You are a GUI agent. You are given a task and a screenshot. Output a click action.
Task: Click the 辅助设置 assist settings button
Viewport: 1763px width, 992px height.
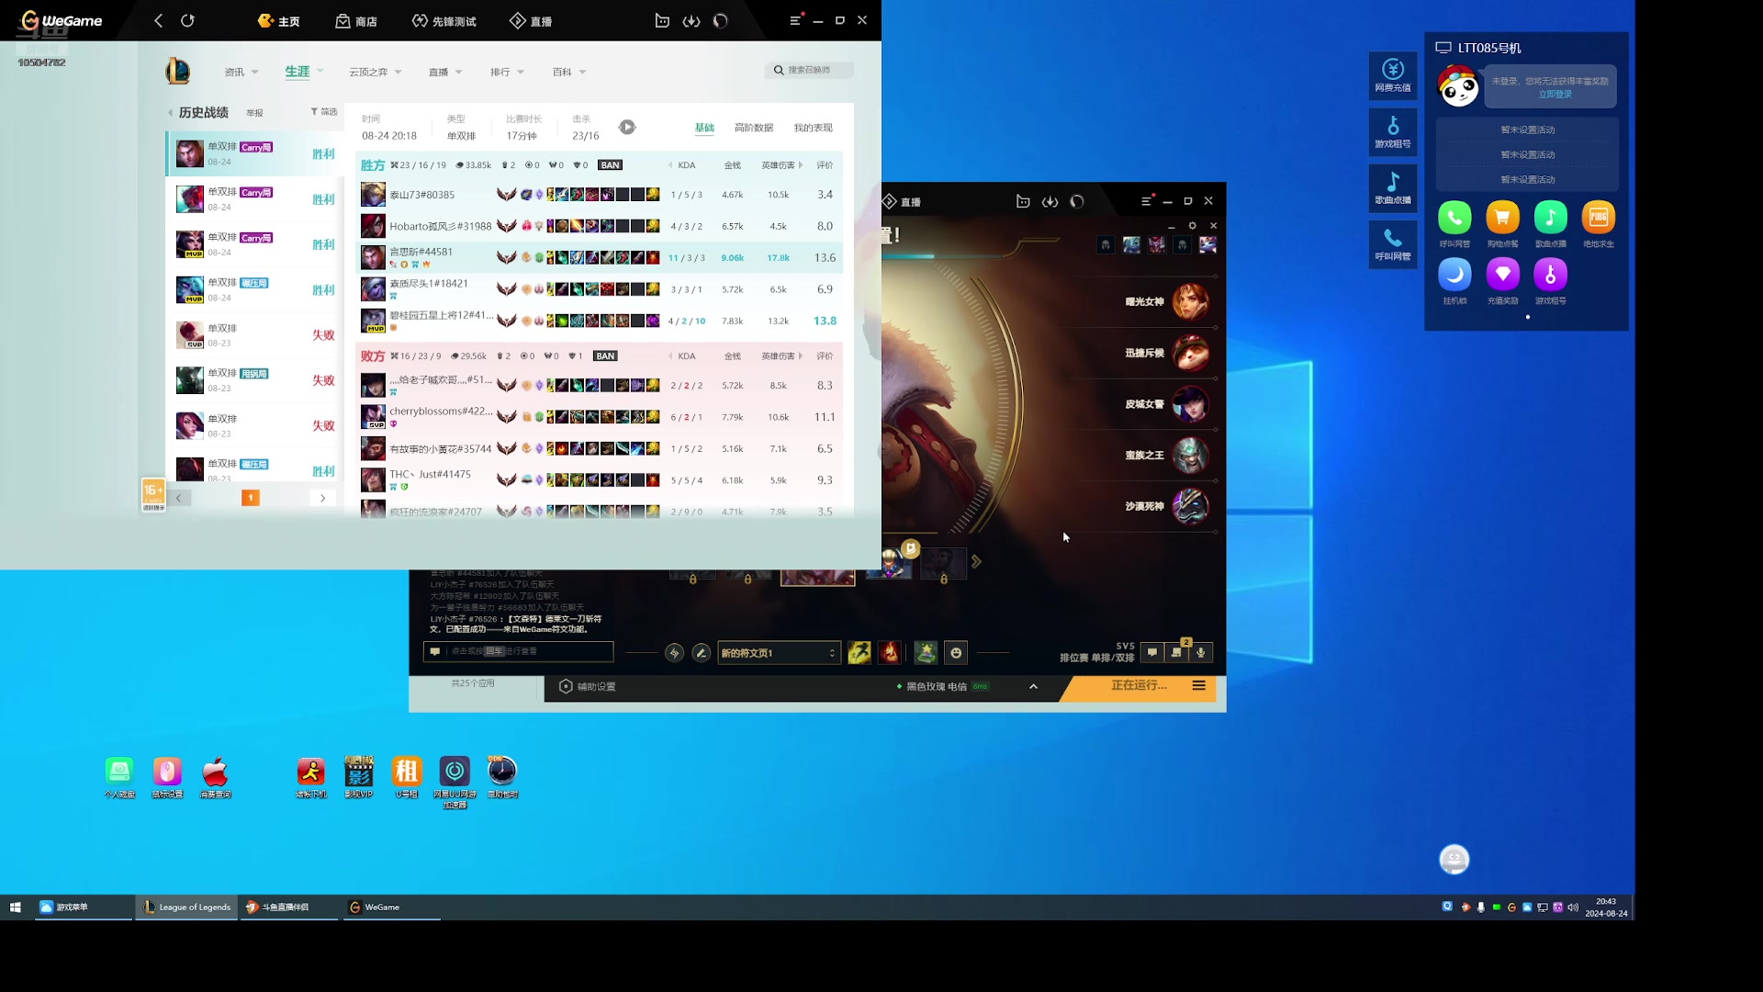pyautogui.click(x=588, y=687)
